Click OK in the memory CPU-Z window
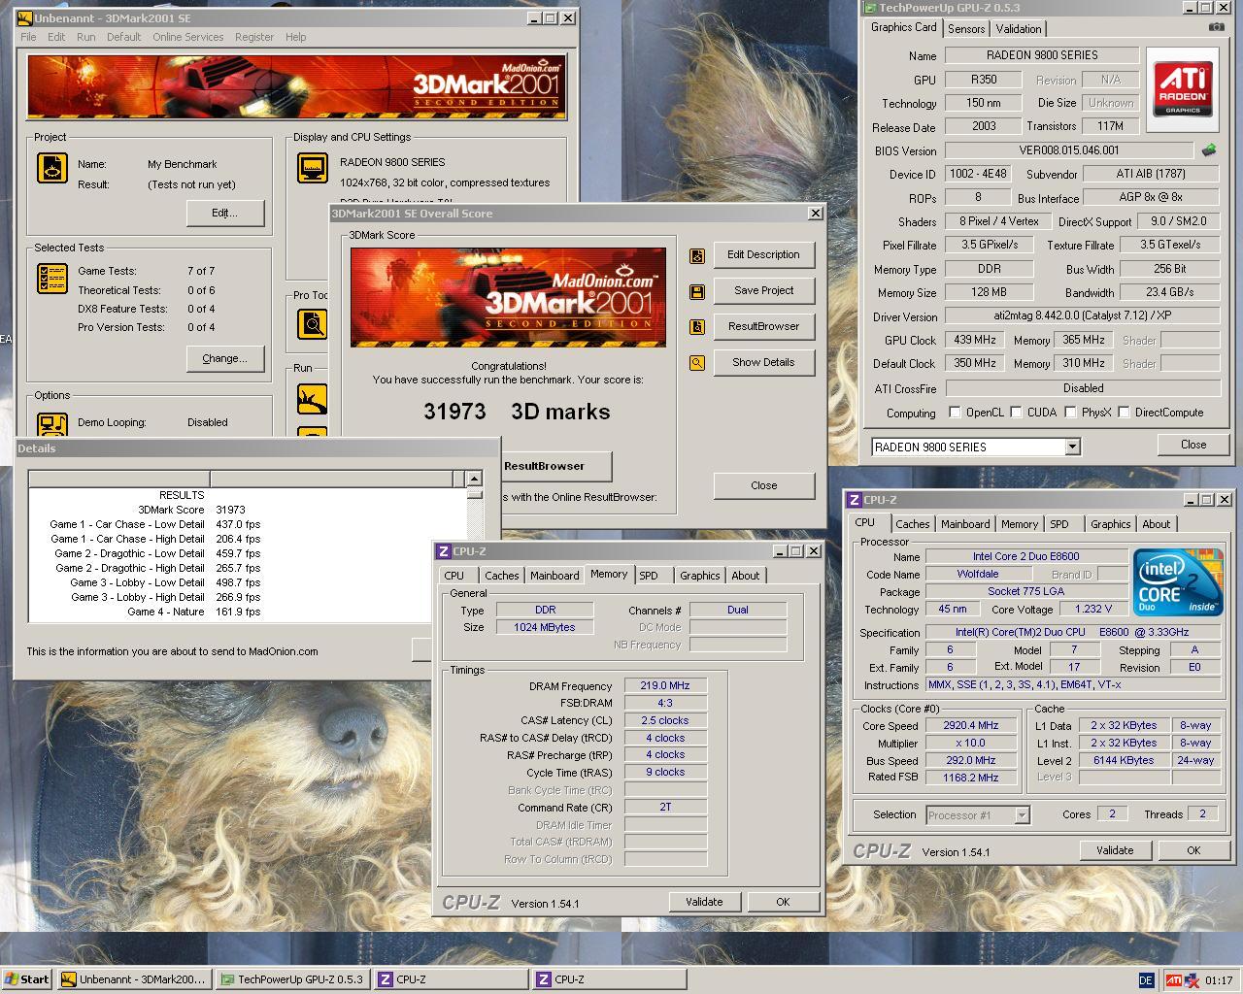1243x994 pixels. (x=783, y=902)
